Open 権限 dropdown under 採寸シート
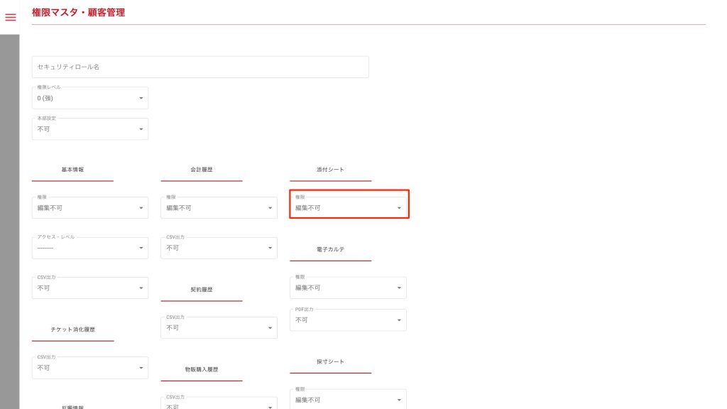 (348, 400)
